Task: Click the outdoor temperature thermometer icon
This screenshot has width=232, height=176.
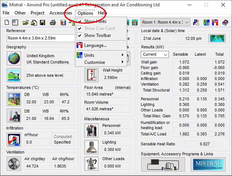Action: [14, 99]
